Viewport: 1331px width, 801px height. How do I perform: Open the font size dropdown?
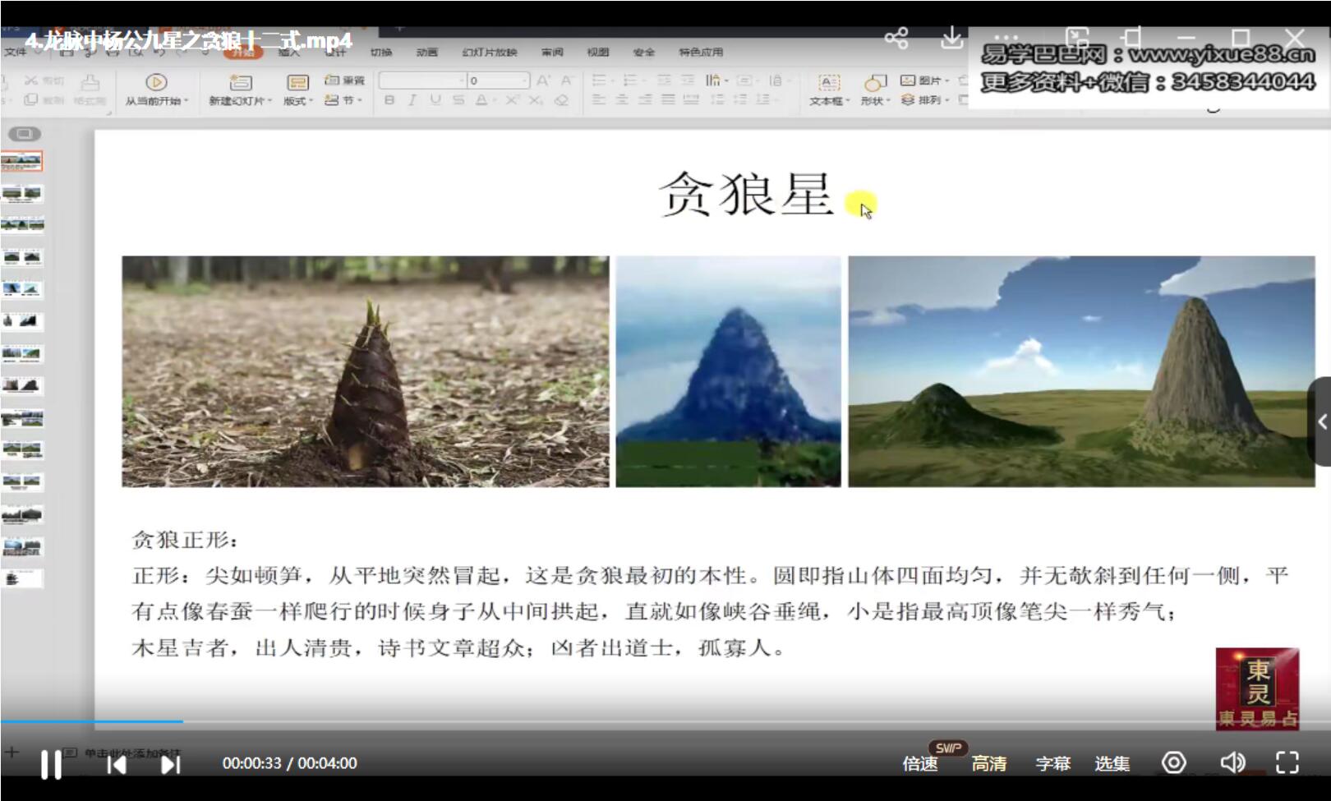pyautogui.click(x=527, y=81)
